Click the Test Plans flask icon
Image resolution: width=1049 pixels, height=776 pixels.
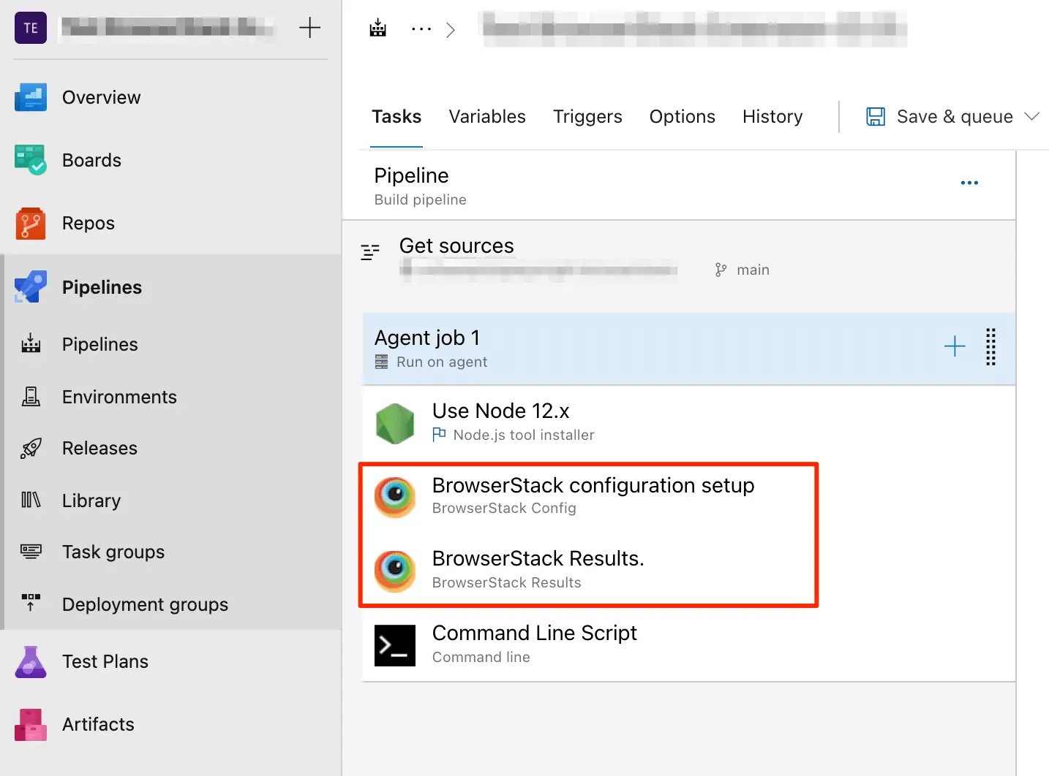[x=31, y=662]
